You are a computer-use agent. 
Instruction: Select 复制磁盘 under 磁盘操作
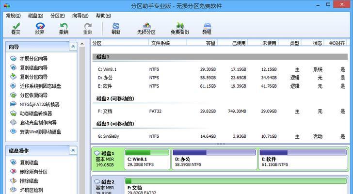[24, 162]
